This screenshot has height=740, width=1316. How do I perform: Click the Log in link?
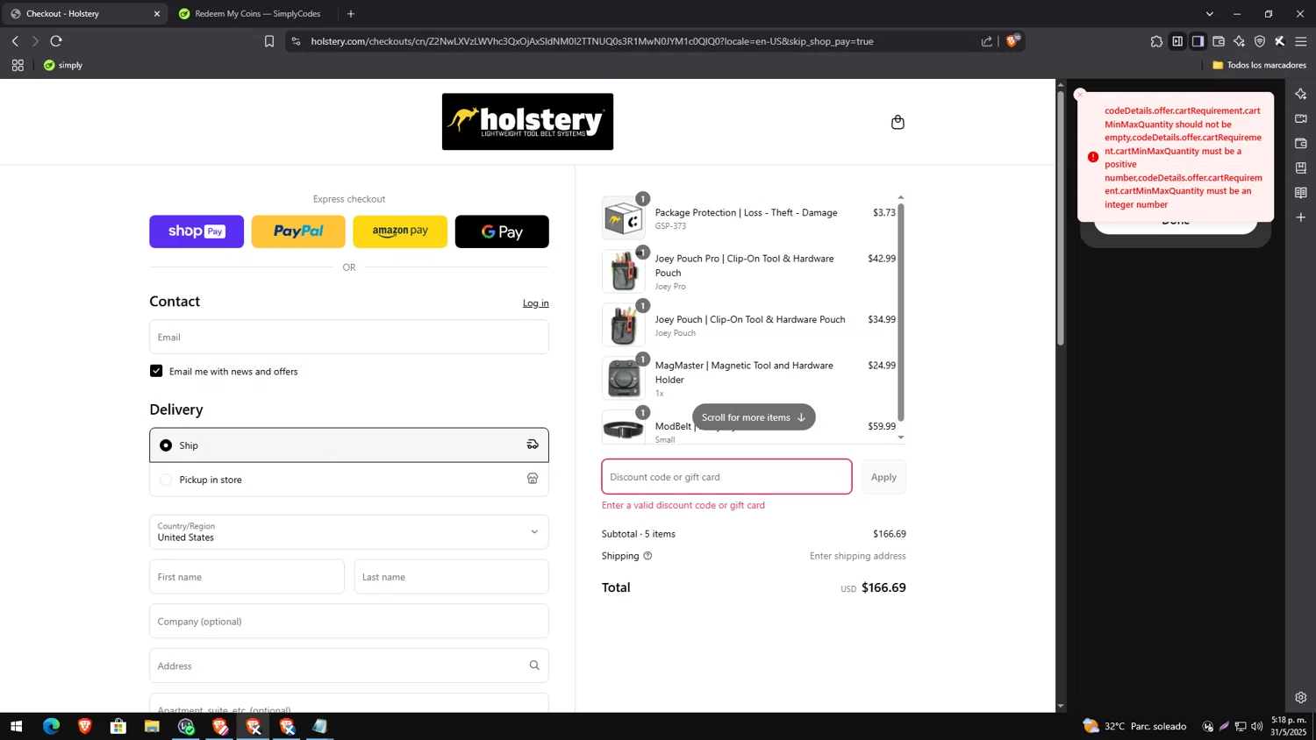click(x=536, y=303)
